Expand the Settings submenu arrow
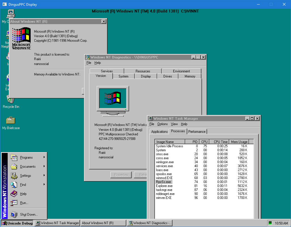Image resolution: width=291 pixels, height=227 pixels. [x=44, y=175]
